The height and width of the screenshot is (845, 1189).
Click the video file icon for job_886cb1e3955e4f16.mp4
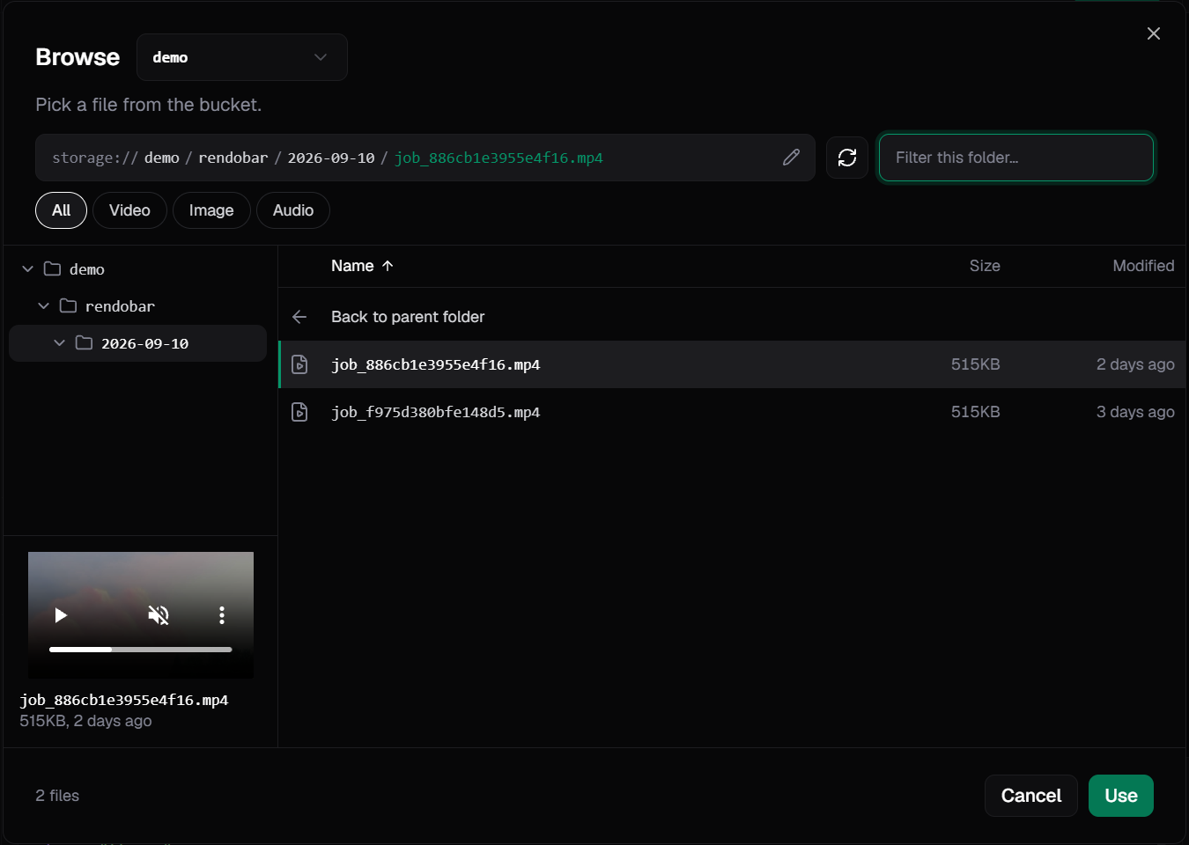pyautogui.click(x=299, y=364)
